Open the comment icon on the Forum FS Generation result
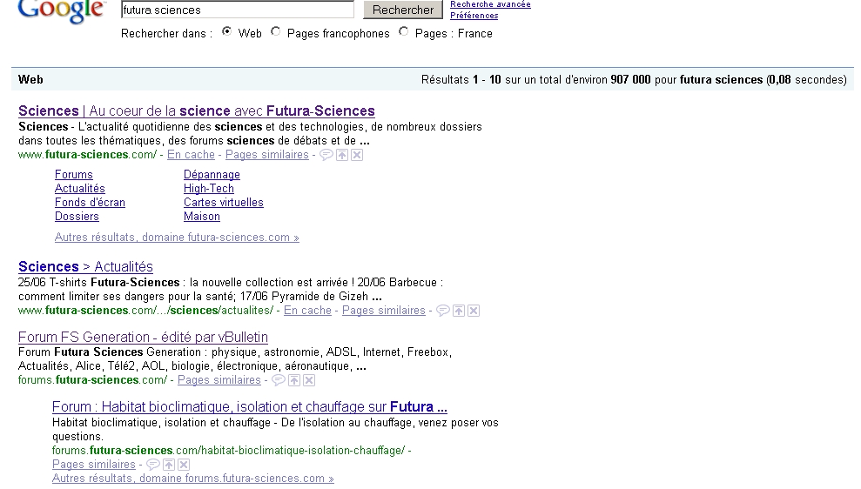This screenshot has width=861, height=489. 279,380
